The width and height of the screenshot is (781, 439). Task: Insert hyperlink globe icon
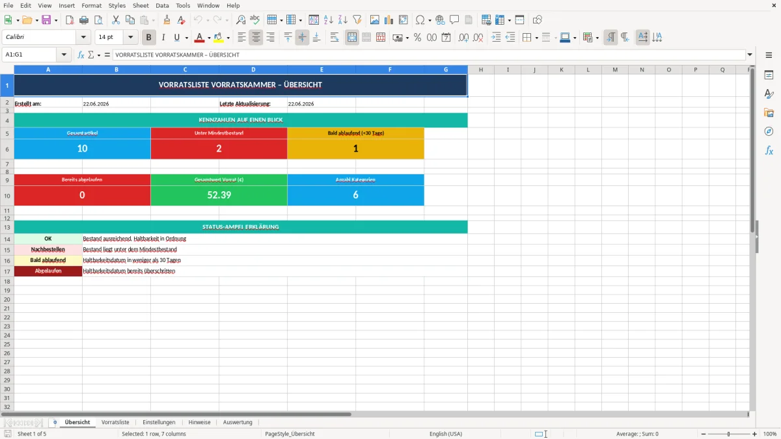(440, 20)
